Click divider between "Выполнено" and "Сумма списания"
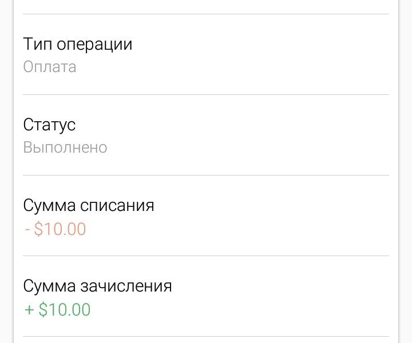 tap(206, 175)
